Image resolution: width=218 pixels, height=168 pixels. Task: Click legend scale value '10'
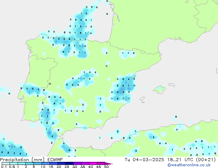[x=43, y=167]
